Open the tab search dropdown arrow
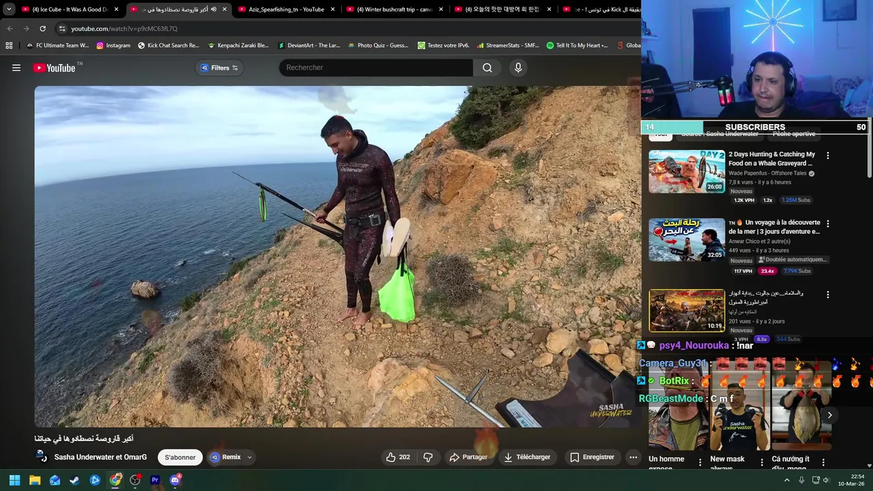 pos(9,10)
